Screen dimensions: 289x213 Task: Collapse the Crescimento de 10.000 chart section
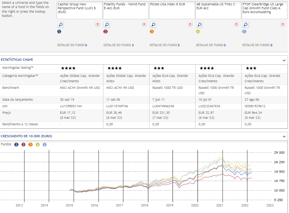(x=284, y=136)
